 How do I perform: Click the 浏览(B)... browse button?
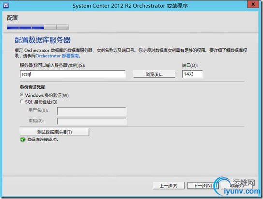tap(154, 74)
